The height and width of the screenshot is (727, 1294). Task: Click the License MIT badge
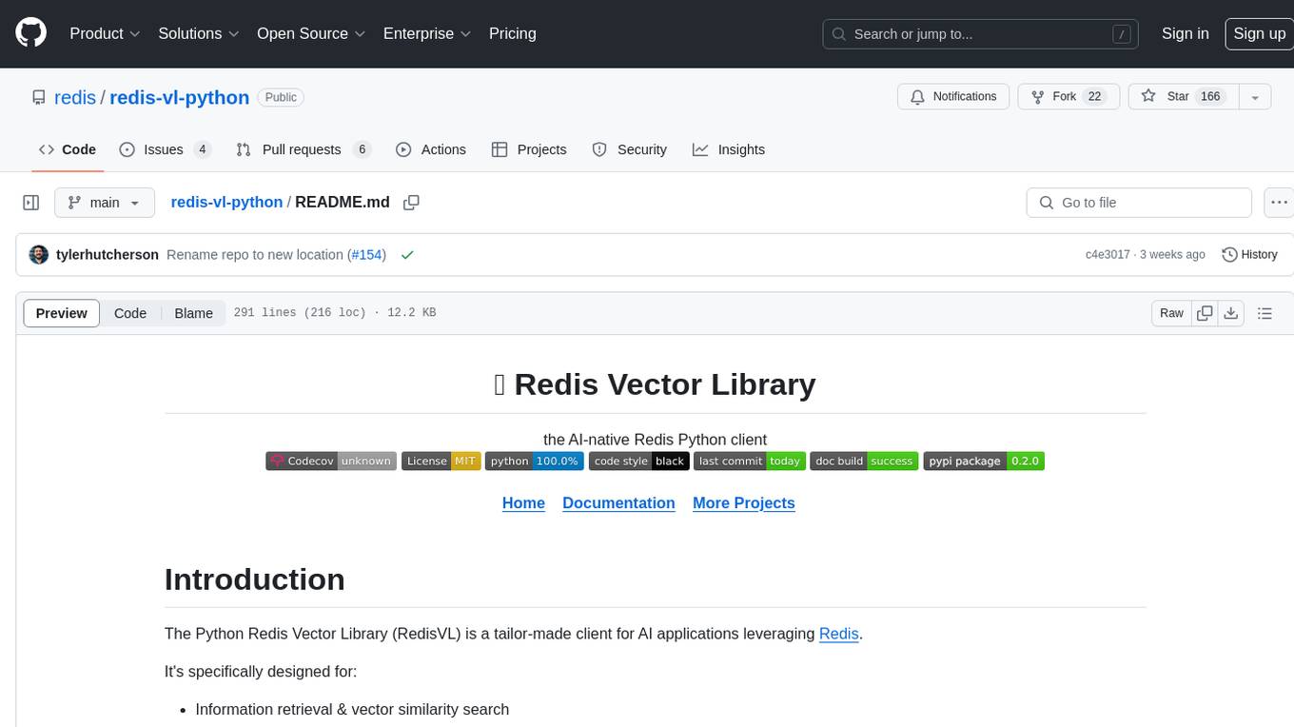(441, 461)
